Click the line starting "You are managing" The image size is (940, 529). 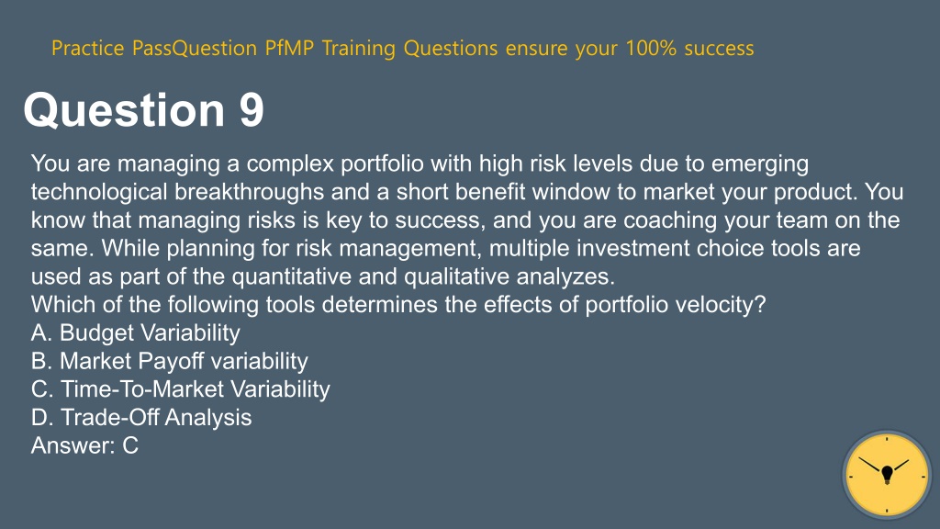pyautogui.click(x=420, y=163)
